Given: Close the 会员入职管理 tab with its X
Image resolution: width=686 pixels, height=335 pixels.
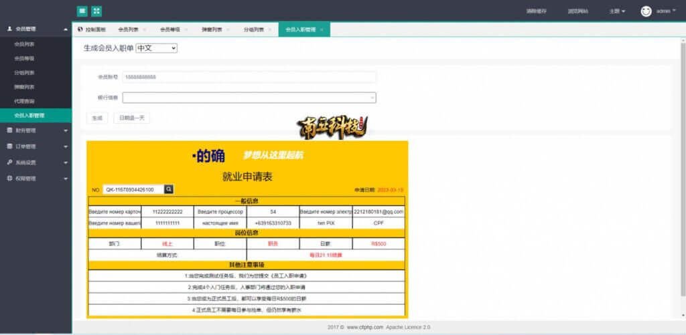Looking at the screenshot, I should [x=322, y=30].
